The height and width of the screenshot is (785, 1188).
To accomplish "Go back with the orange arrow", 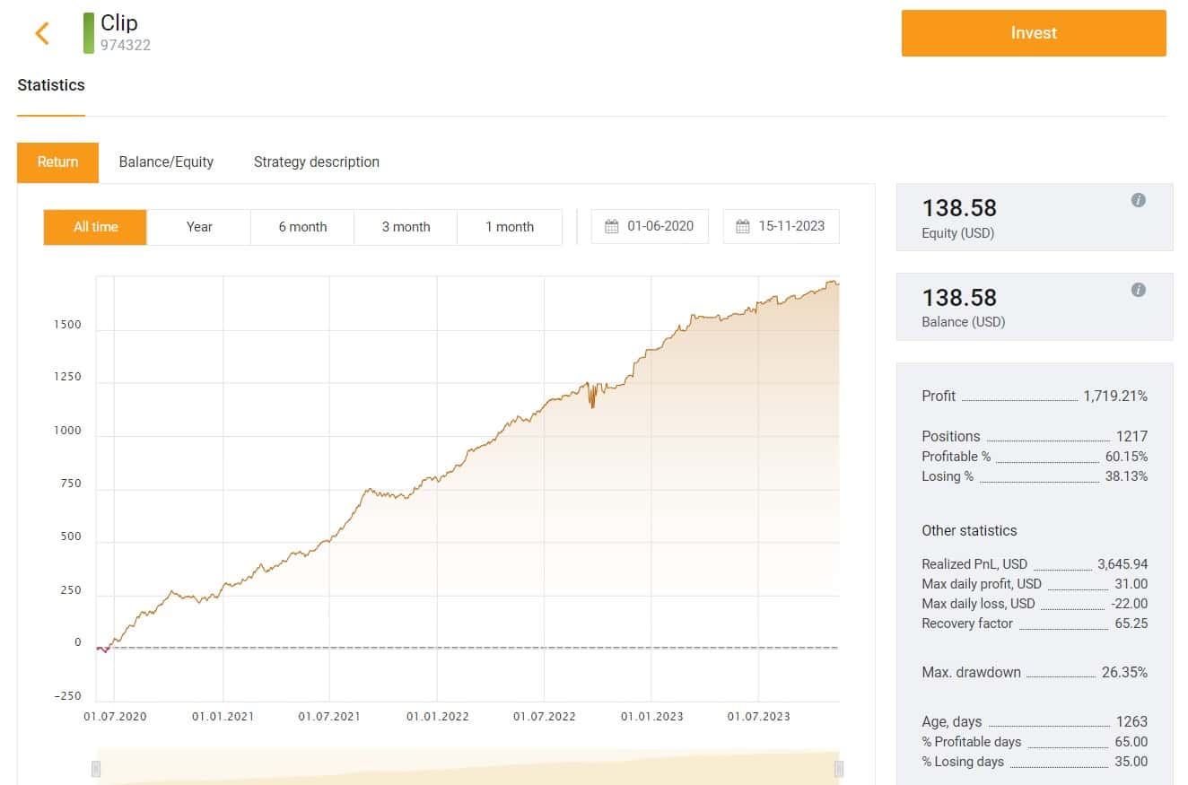I will click(x=41, y=33).
